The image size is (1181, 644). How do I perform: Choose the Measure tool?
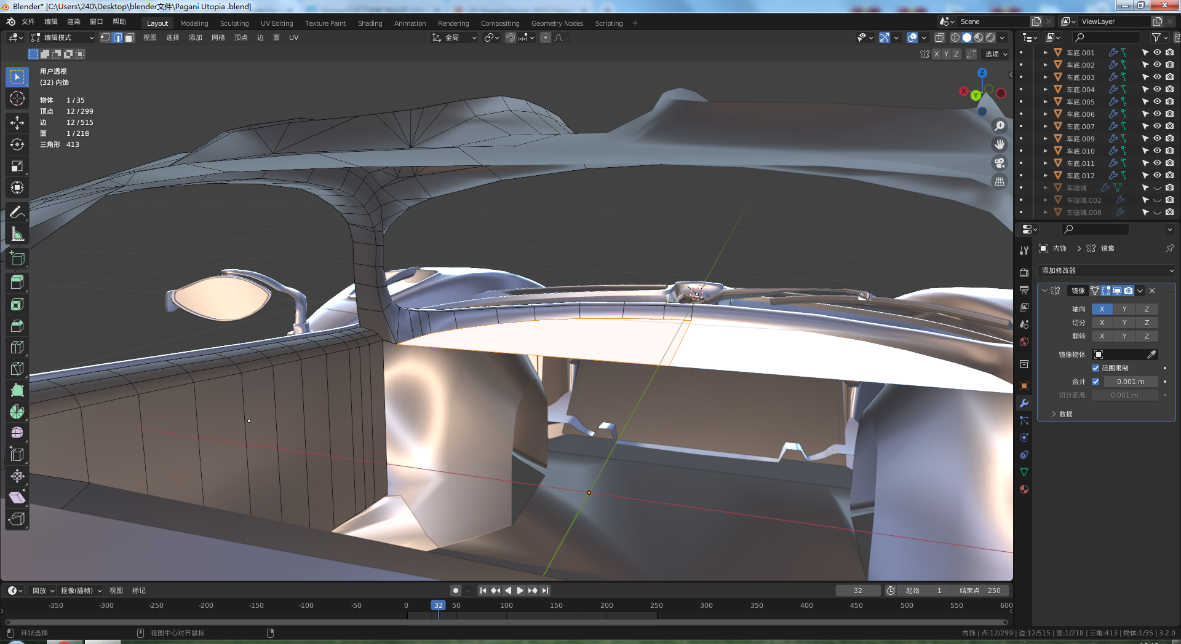point(17,234)
